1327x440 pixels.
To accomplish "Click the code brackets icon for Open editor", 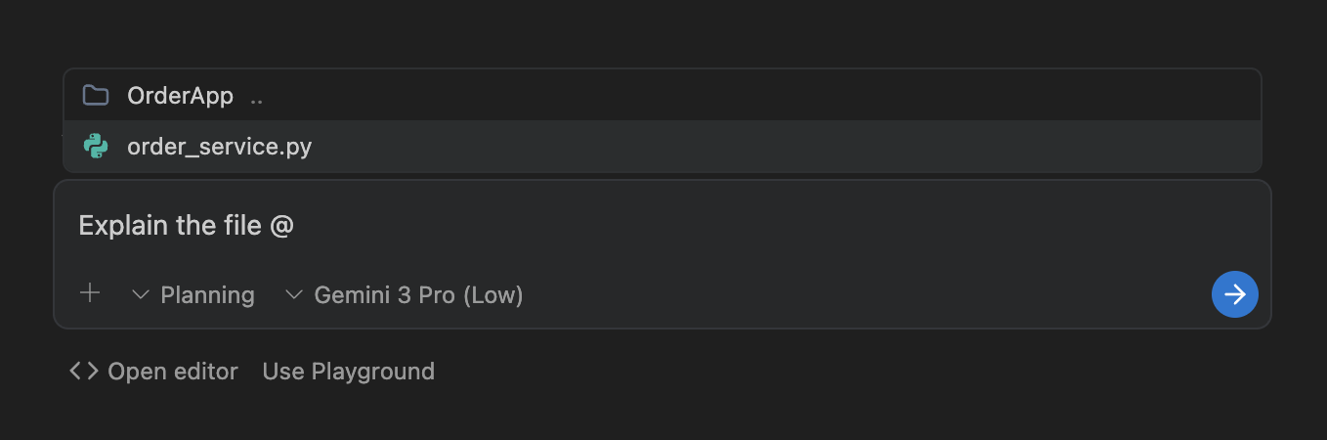I will click(x=84, y=372).
